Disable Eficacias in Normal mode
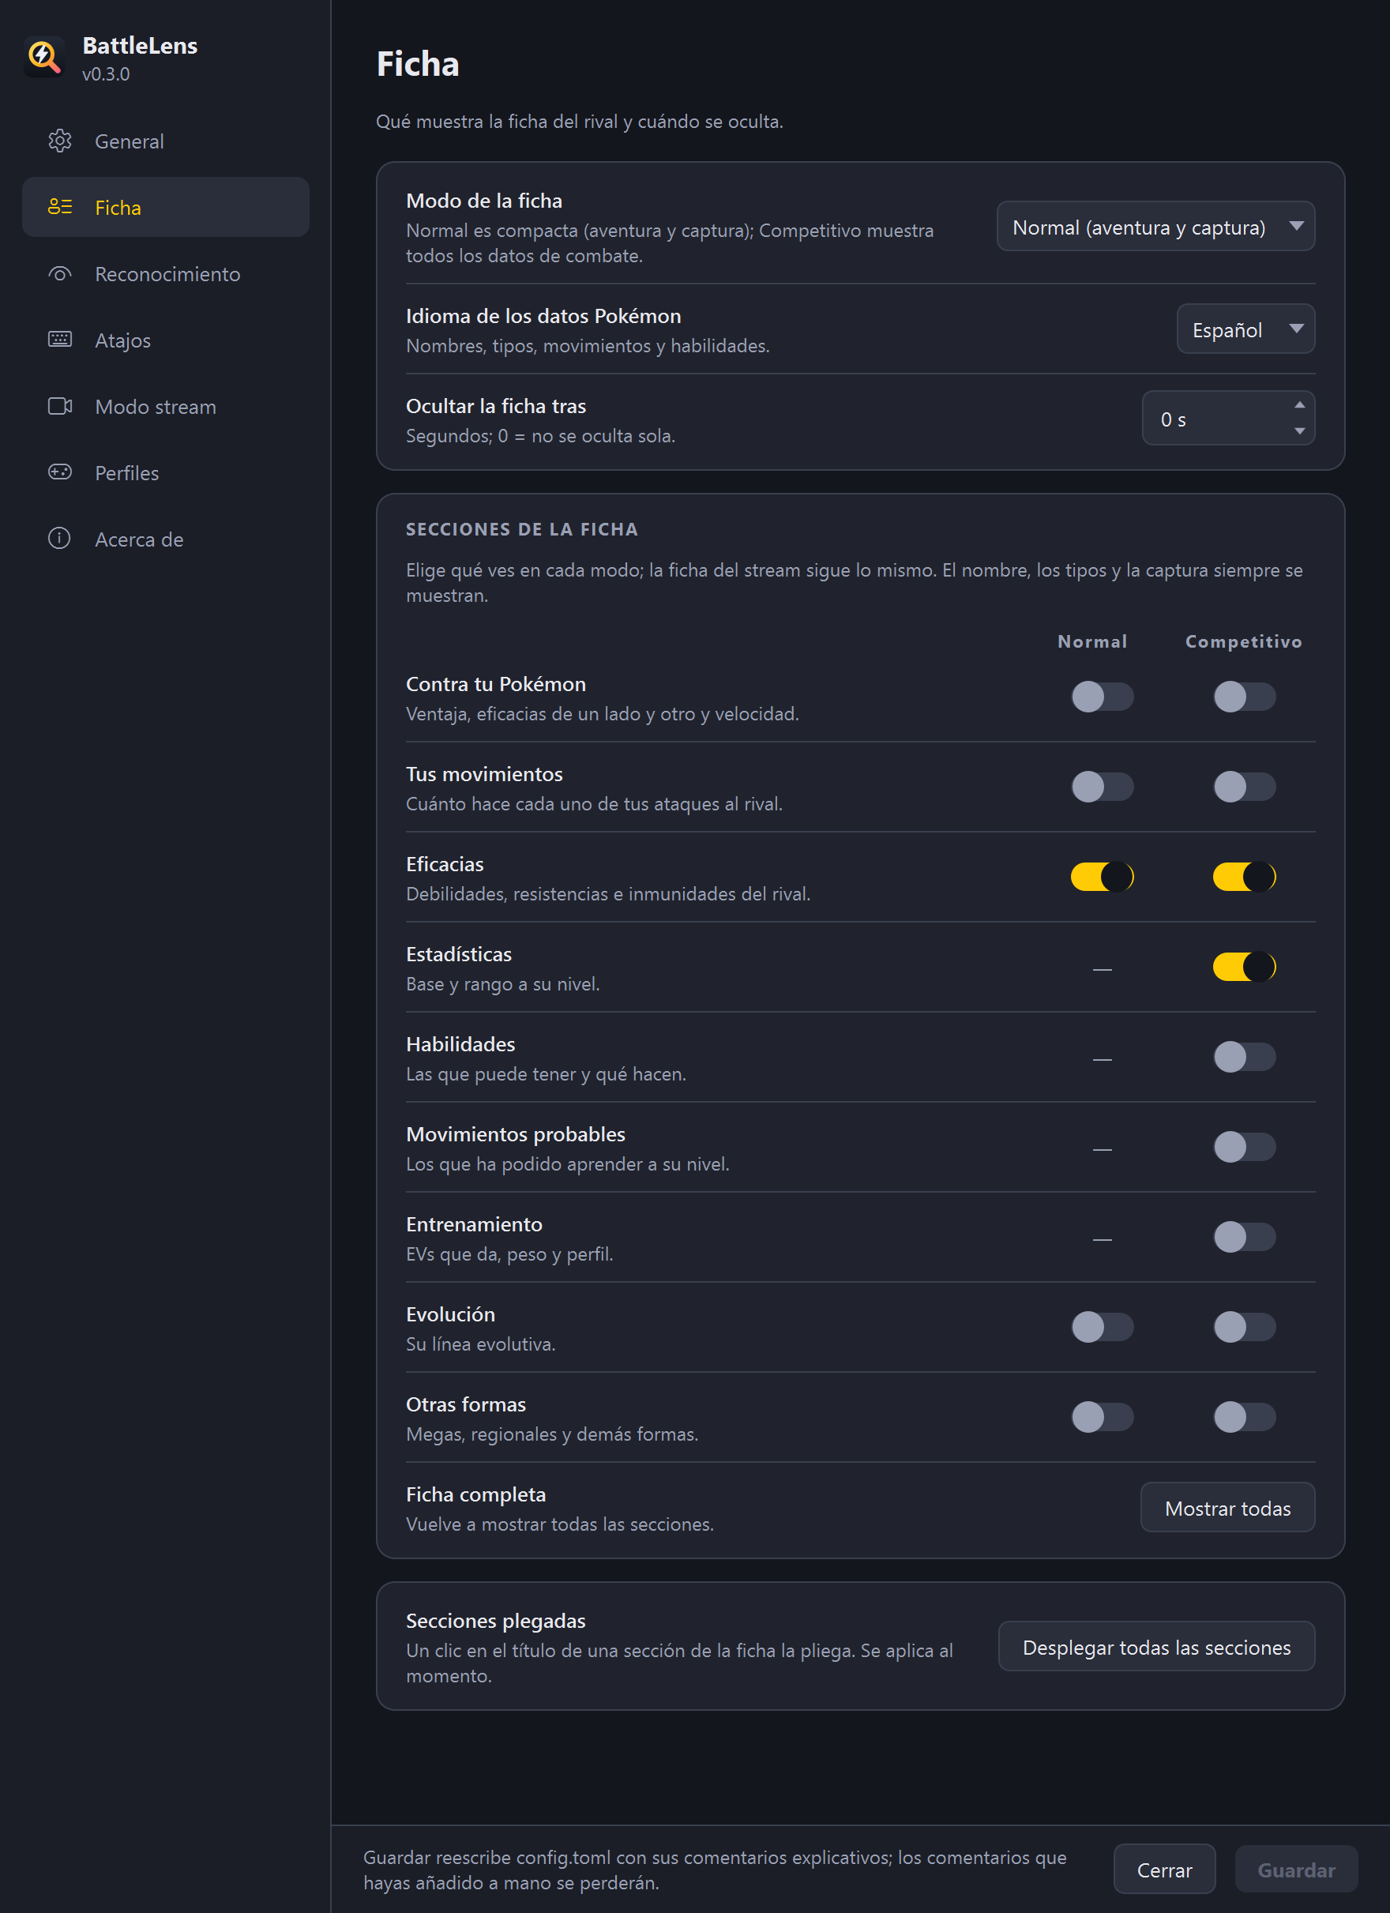 pyautogui.click(x=1103, y=877)
